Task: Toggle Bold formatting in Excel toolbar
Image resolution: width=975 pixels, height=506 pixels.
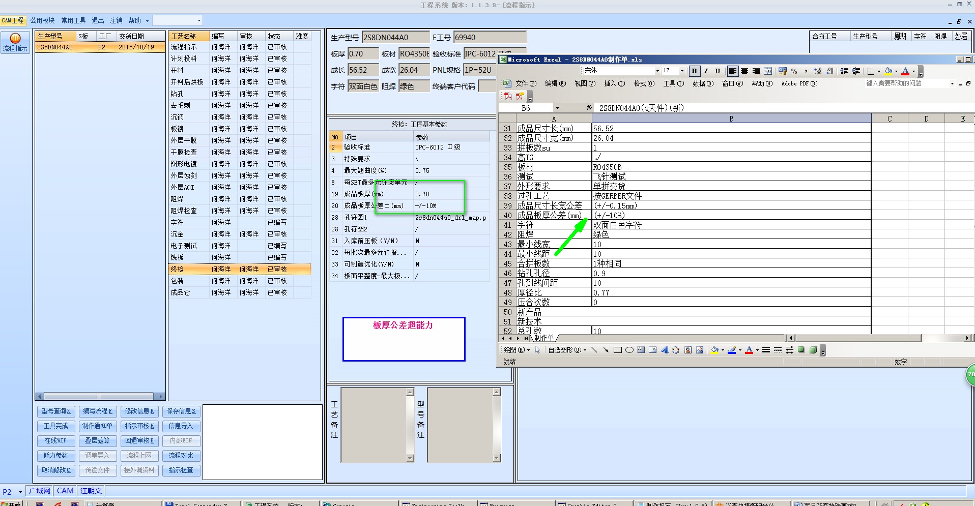Action: pyautogui.click(x=694, y=71)
